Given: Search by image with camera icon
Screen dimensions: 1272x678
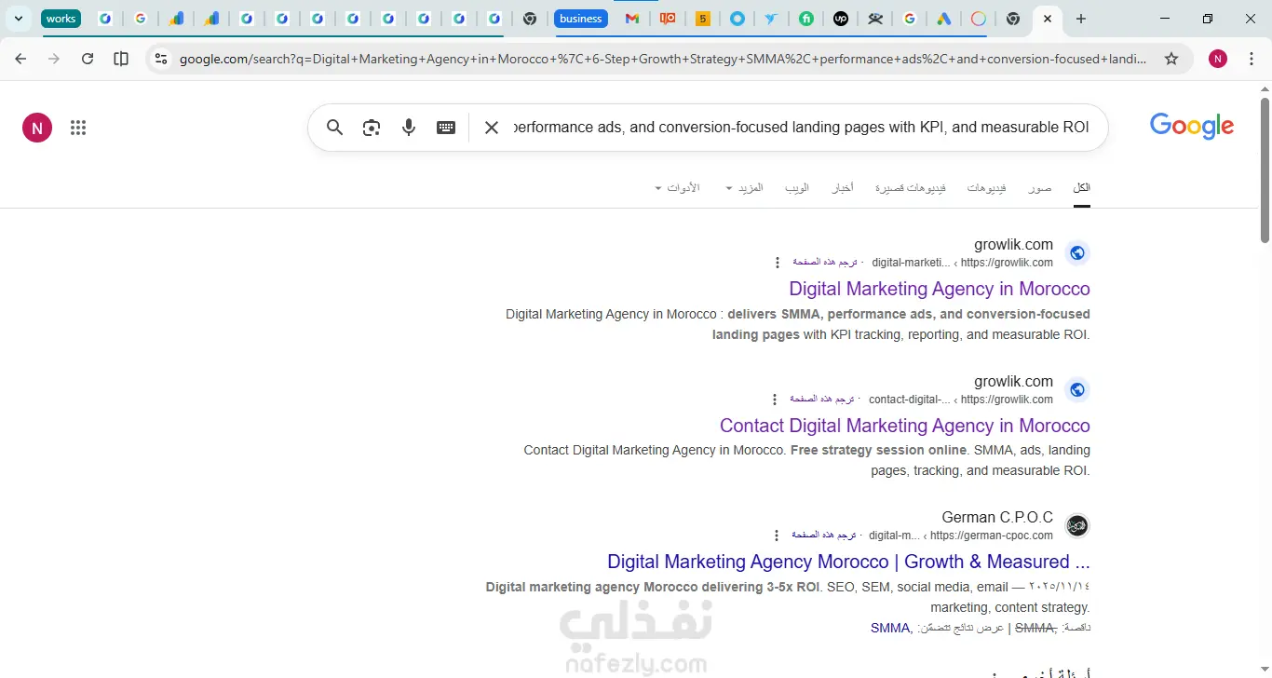Looking at the screenshot, I should 372,128.
